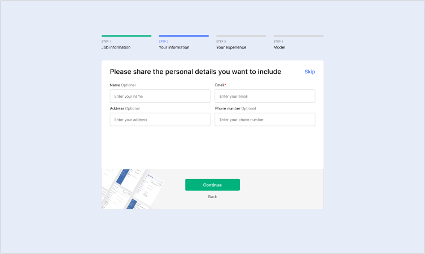Click the blue Step 2 progress bar
Viewport: 425px width, 254px height.
pos(184,36)
